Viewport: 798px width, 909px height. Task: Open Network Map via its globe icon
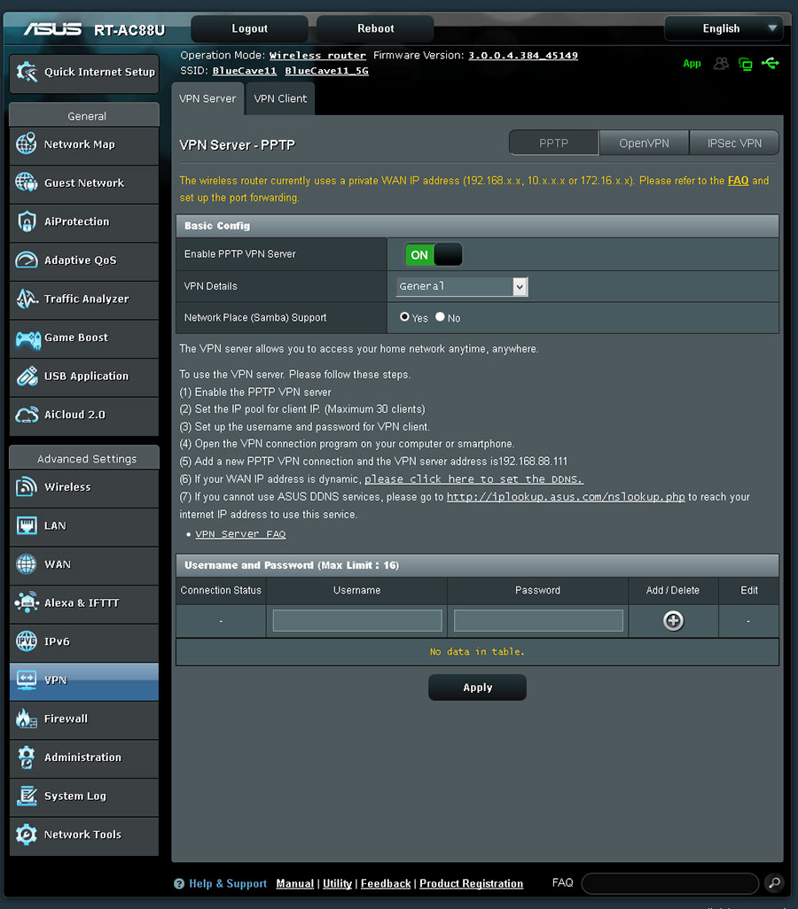pyautogui.click(x=26, y=144)
